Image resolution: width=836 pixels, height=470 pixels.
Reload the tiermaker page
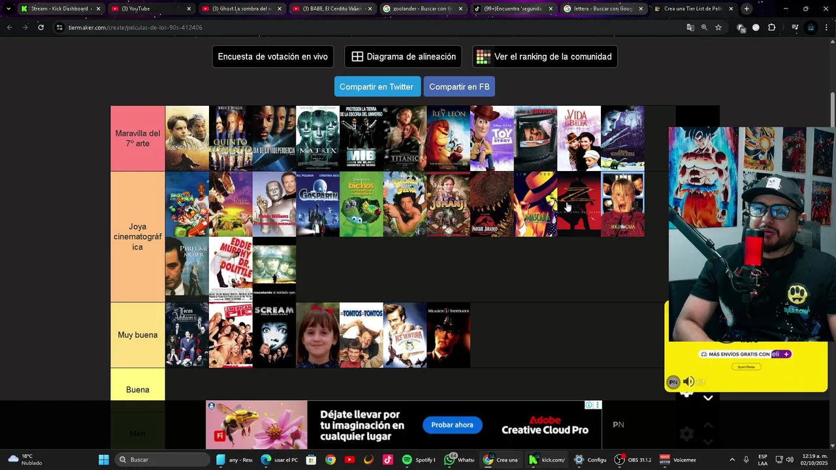pyautogui.click(x=40, y=27)
